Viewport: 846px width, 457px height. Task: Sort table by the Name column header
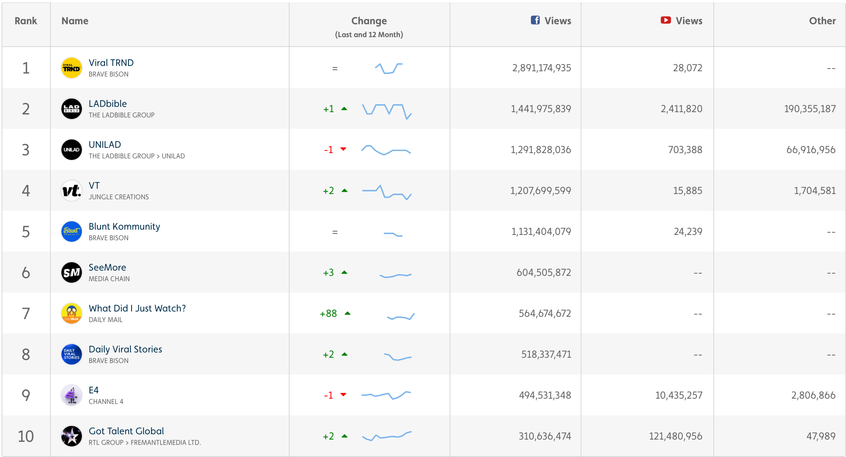pos(75,21)
